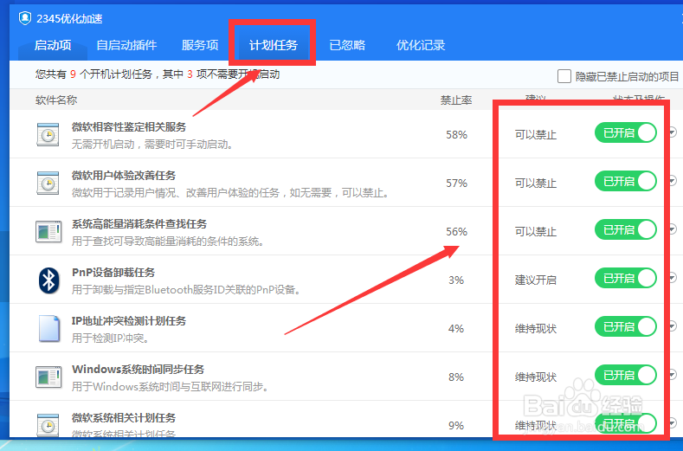Open the 已忽略 tab
Viewport: 683px width, 451px height.
tap(347, 45)
